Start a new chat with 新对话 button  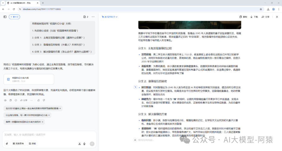click(14, 17)
